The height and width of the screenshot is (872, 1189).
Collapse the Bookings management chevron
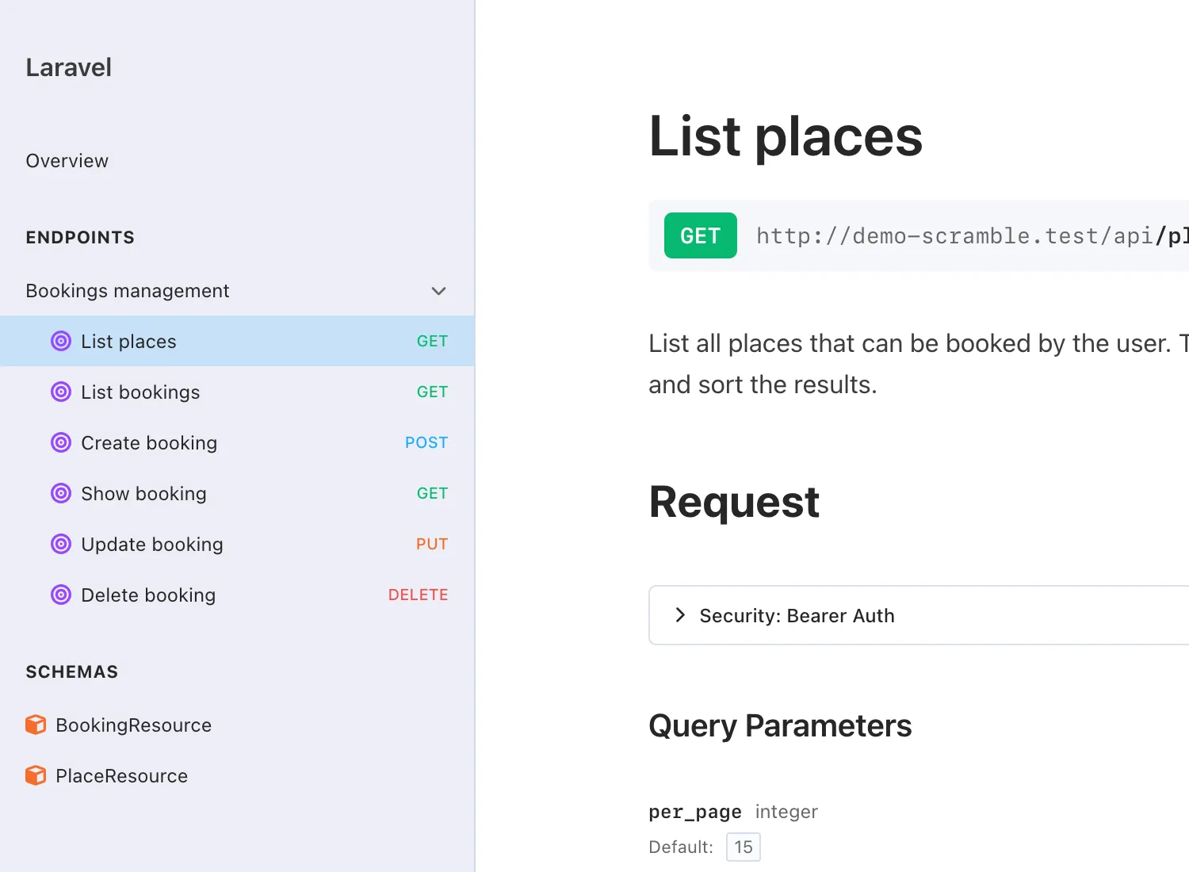coord(438,291)
